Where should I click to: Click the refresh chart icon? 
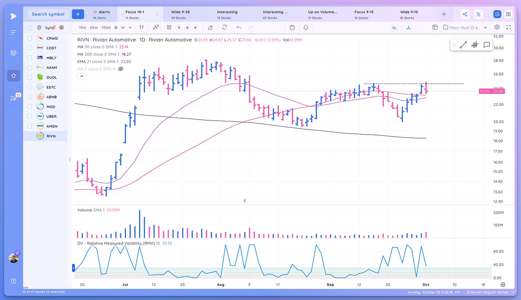[224, 27]
